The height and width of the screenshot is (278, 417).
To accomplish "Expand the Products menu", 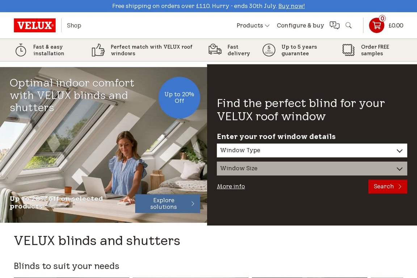I will [253, 26].
